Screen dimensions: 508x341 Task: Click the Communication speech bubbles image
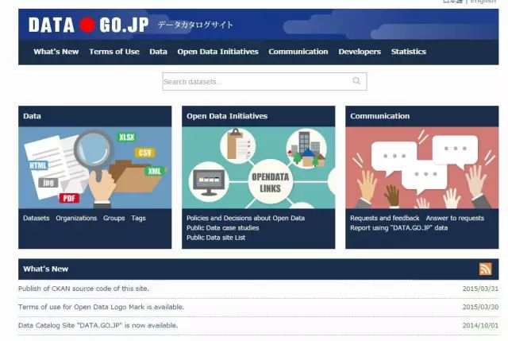pos(421,167)
